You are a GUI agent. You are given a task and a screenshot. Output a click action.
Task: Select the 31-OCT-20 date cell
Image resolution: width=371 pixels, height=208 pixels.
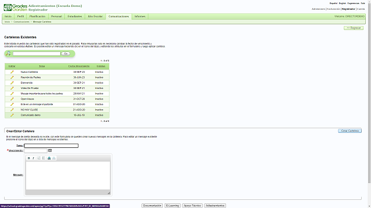79,99
